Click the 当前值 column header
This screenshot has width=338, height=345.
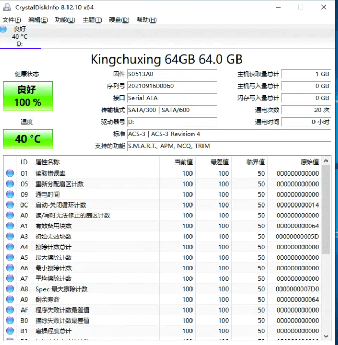pyautogui.click(x=177, y=162)
